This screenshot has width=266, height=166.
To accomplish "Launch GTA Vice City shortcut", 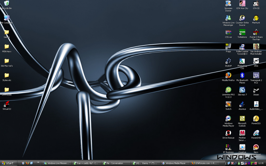I will (x=242, y=4).
